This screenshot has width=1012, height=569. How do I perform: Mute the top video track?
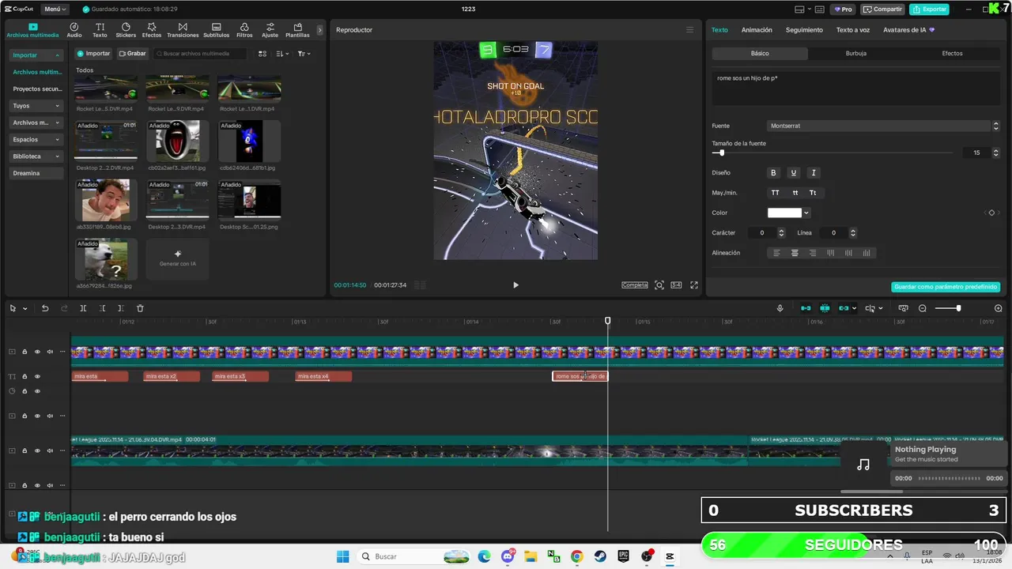pyautogui.click(x=50, y=352)
